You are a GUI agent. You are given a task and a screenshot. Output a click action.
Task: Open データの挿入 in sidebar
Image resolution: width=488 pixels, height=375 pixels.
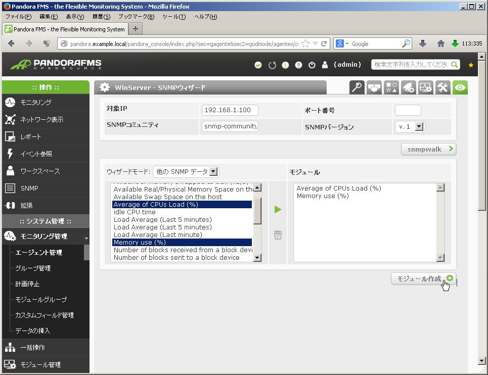pyautogui.click(x=33, y=331)
